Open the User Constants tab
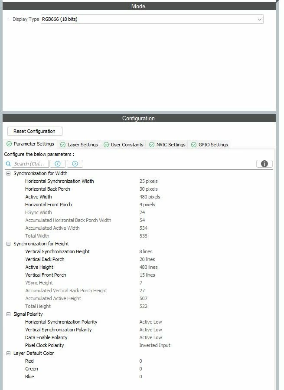The width and height of the screenshot is (284, 390). tap(124, 145)
